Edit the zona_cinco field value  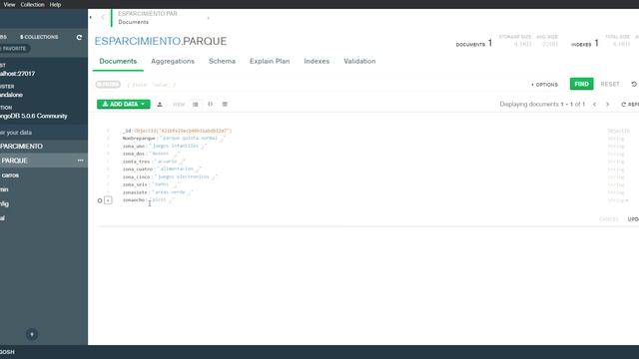pos(184,178)
